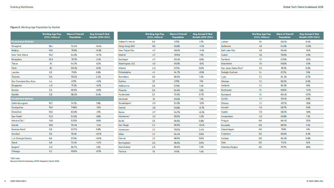Click the Global Tech Talent Guidebook 2025 header
The image size is (334, 188).
coord(303,7)
